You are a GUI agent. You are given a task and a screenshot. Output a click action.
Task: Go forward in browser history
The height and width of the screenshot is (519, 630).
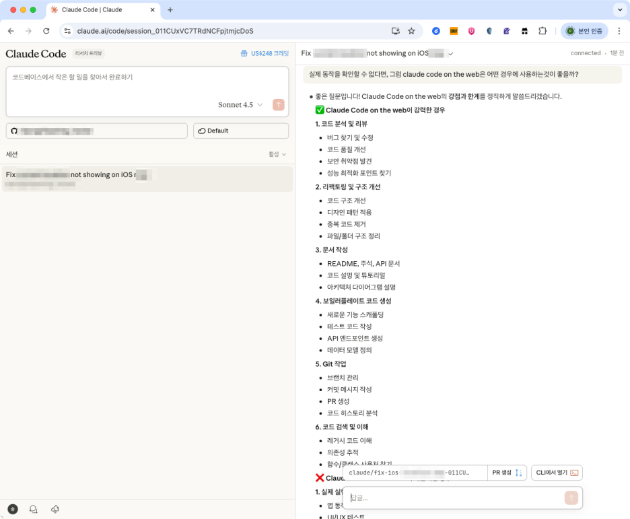click(28, 31)
